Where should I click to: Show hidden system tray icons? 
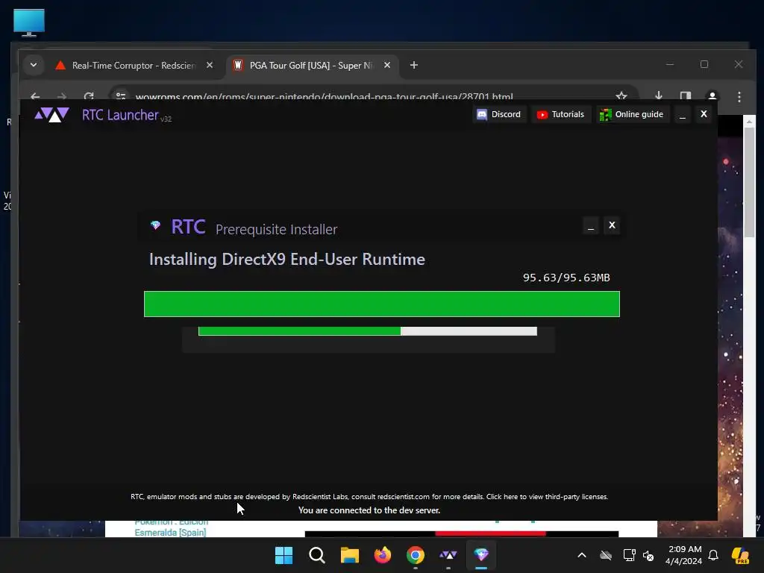(582, 555)
